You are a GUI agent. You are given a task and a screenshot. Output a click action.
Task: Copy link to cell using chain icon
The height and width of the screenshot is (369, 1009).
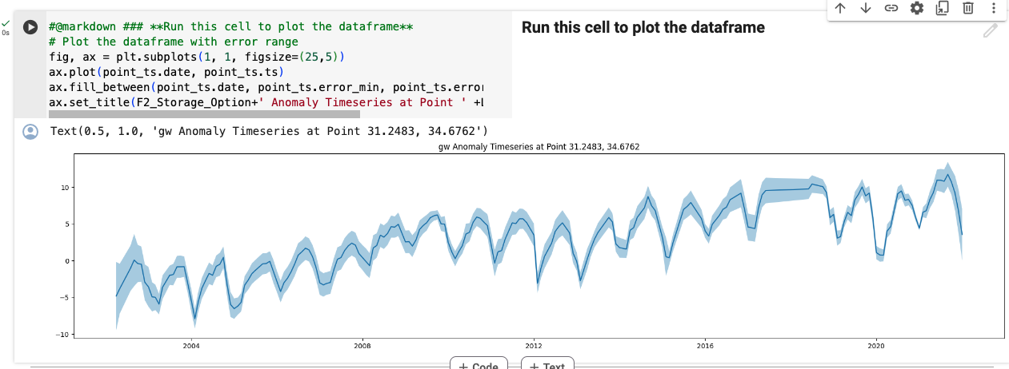[891, 9]
